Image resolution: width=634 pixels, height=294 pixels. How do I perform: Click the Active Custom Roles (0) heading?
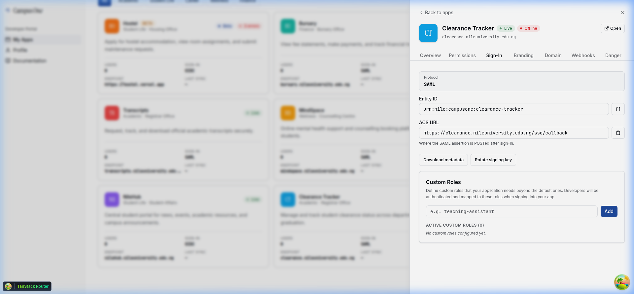click(455, 225)
